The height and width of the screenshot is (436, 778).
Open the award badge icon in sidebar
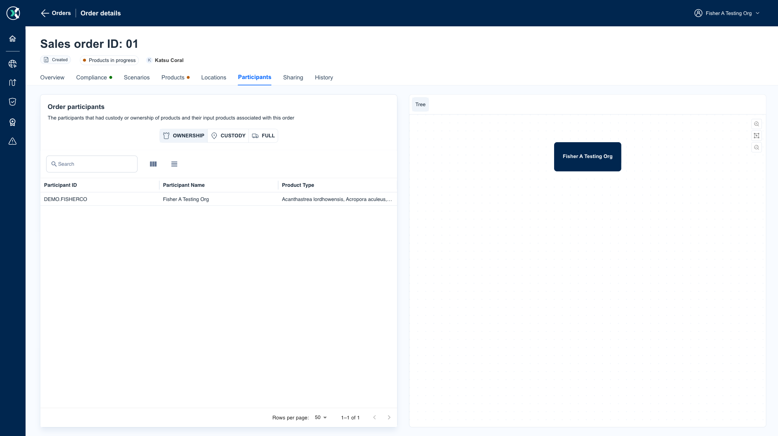click(x=13, y=122)
